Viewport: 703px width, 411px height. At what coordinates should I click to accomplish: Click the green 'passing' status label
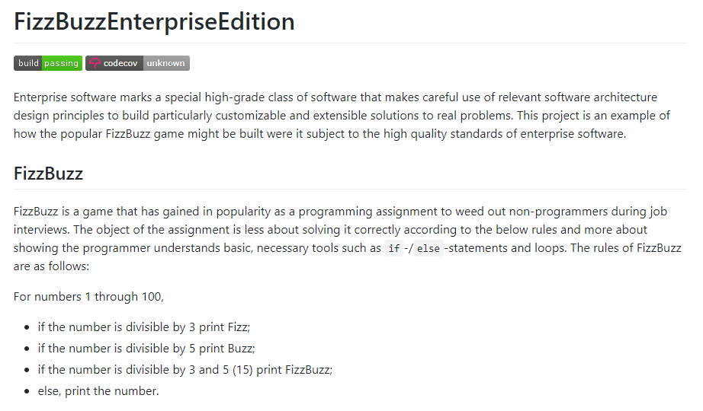point(62,63)
